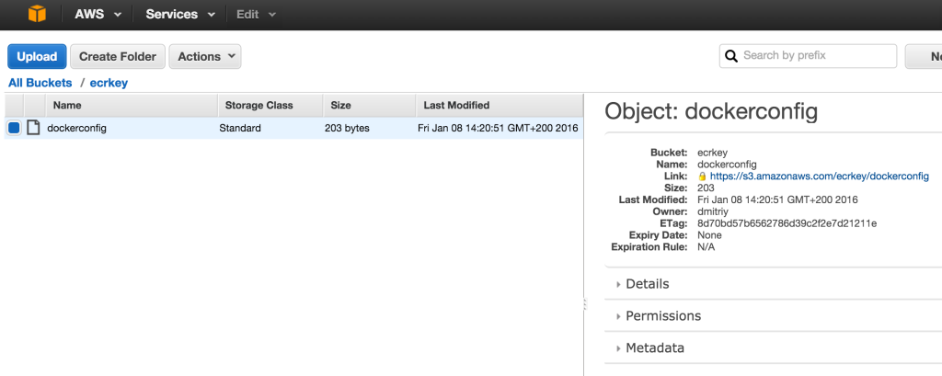Image resolution: width=942 pixels, height=376 pixels.
Task: Click the Object: dockerconfig heading
Action: (x=711, y=112)
